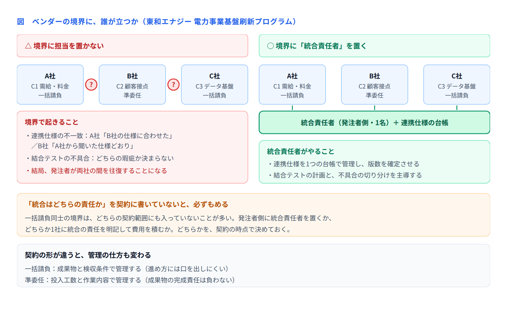Click the figure title about ベンダーの境界
Viewport: 507px width, 309px height.
[157, 22]
